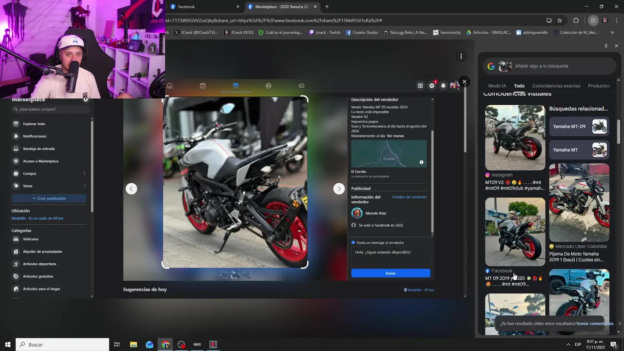Image resolution: width=624 pixels, height=351 pixels.
Task: Bookmark this page with the star icon
Action: [x=560, y=20]
